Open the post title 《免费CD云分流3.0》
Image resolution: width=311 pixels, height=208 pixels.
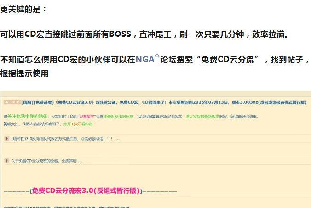pos(75,102)
